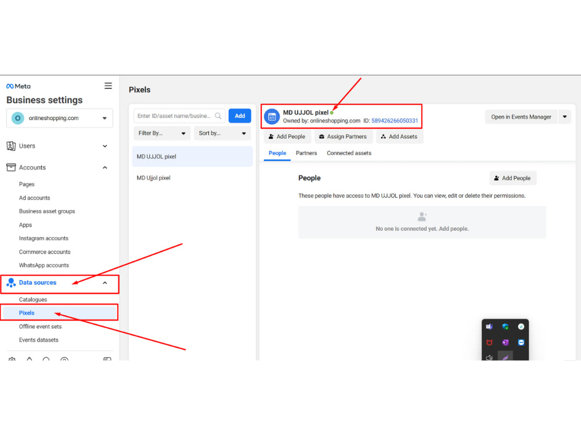Click the Data sources icon

[x=11, y=282]
